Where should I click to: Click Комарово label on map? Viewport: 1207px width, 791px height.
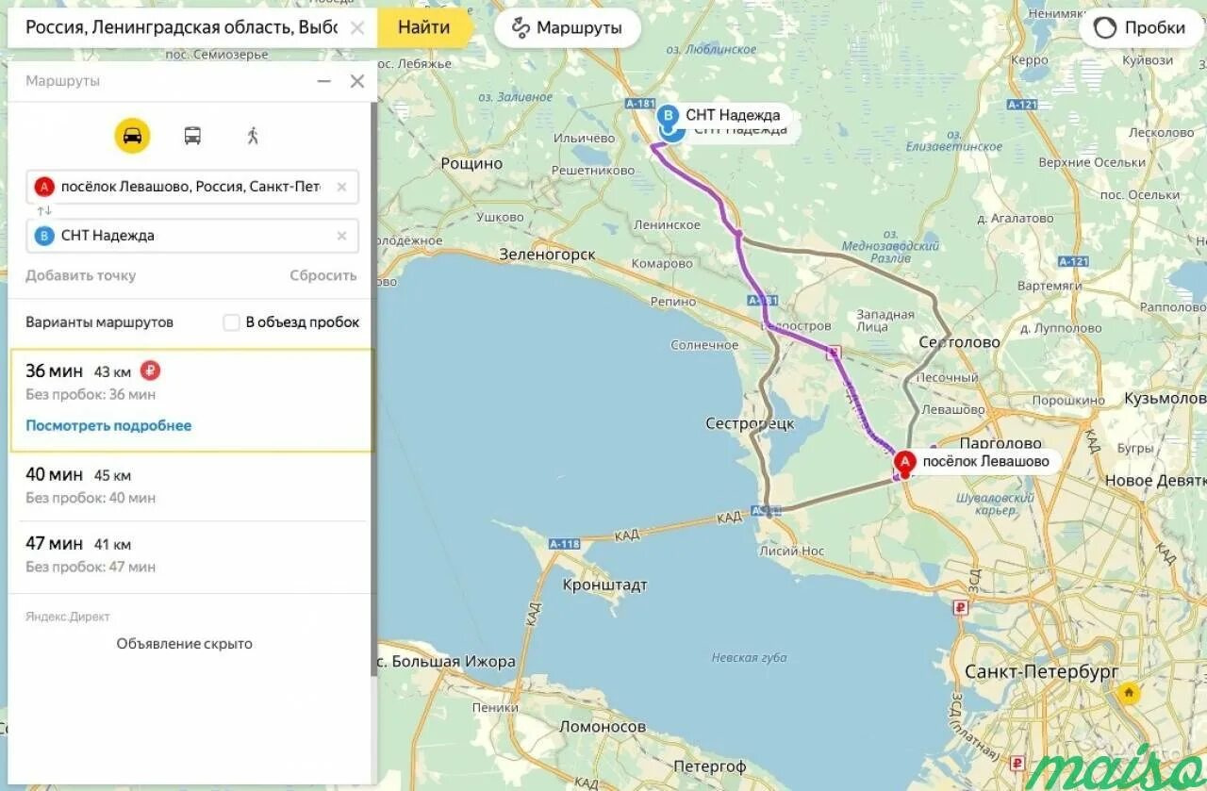click(662, 264)
